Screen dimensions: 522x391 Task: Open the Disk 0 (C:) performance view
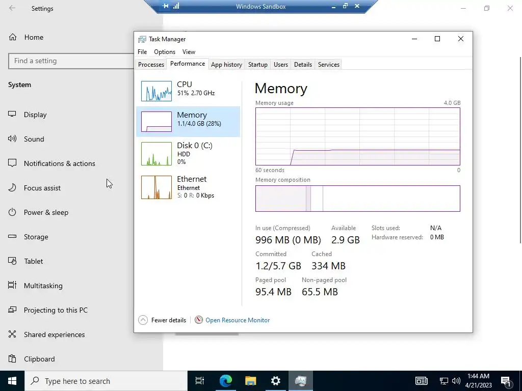coord(188,153)
